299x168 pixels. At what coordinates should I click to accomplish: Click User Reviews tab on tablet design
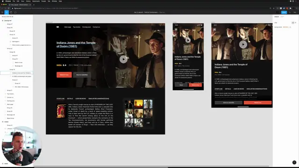[239, 89]
